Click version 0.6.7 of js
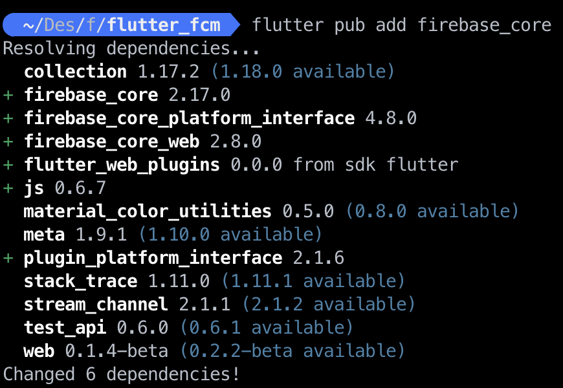The height and width of the screenshot is (388, 563). pyautogui.click(x=80, y=188)
